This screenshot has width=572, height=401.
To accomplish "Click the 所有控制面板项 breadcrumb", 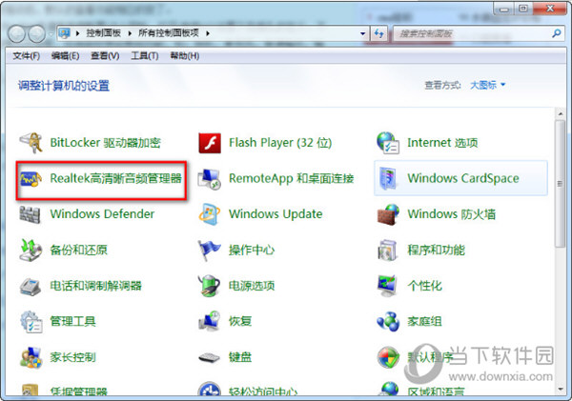I will coord(169,33).
